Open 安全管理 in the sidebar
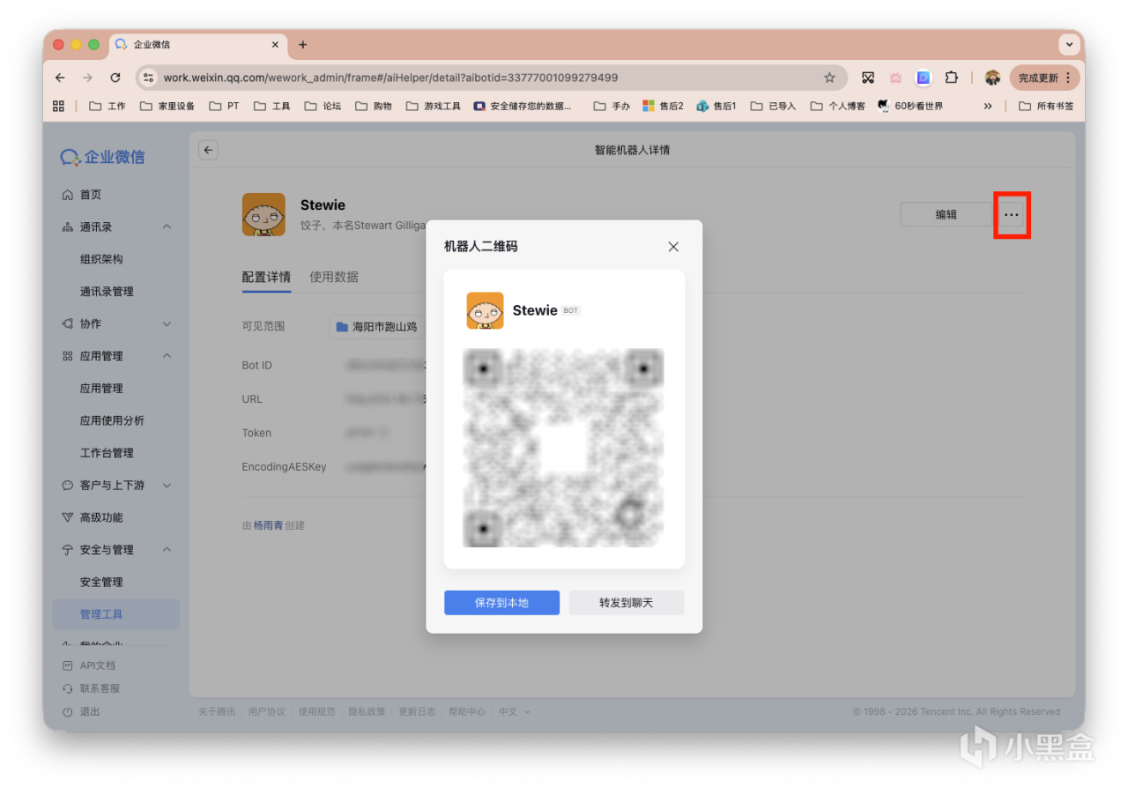Image resolution: width=1128 pixels, height=788 pixels. (x=101, y=582)
